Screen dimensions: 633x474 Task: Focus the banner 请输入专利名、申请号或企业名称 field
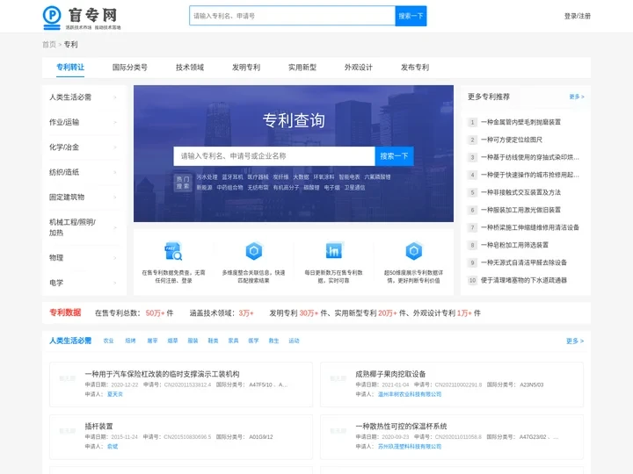(274, 156)
